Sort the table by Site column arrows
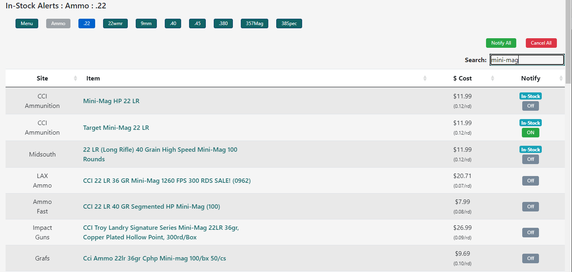The height and width of the screenshot is (272, 572). click(x=76, y=78)
